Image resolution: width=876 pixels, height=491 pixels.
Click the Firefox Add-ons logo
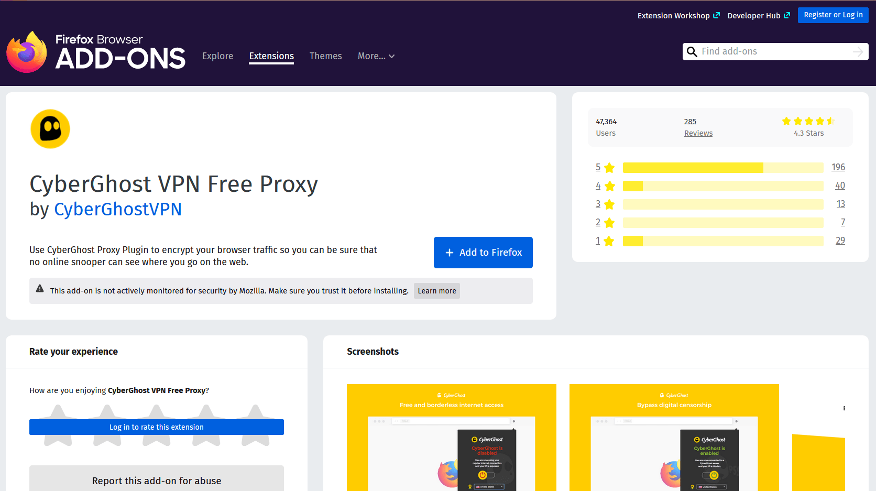96,52
